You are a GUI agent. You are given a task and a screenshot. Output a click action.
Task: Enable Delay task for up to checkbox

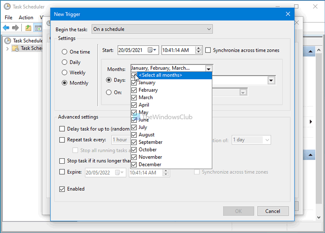(62, 129)
